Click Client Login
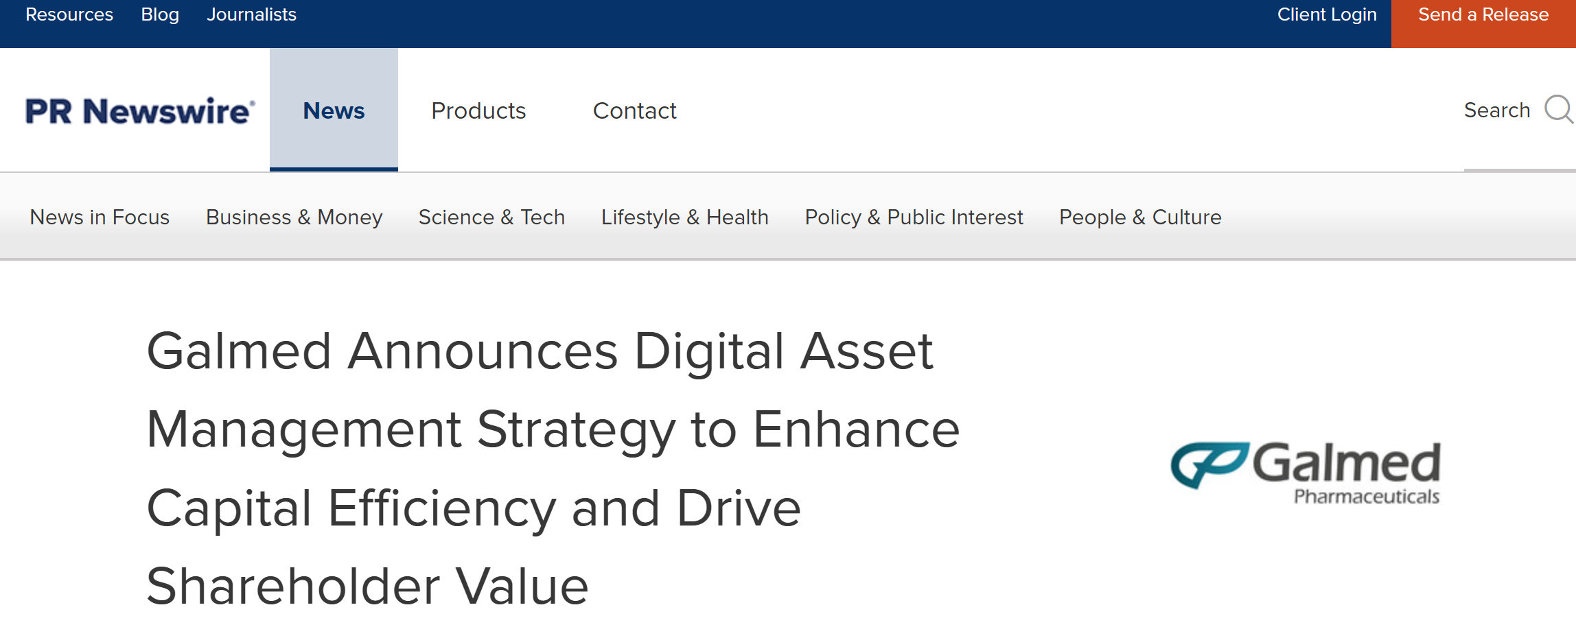This screenshot has height=627, width=1576. click(x=1326, y=15)
